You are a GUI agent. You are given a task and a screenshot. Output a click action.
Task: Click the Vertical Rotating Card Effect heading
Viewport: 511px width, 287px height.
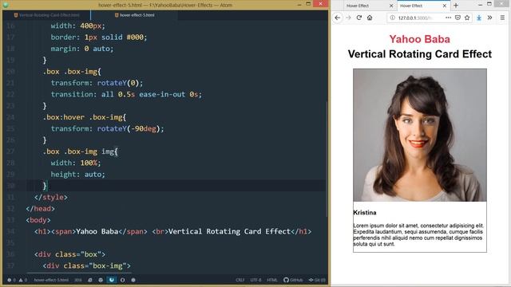pos(420,54)
